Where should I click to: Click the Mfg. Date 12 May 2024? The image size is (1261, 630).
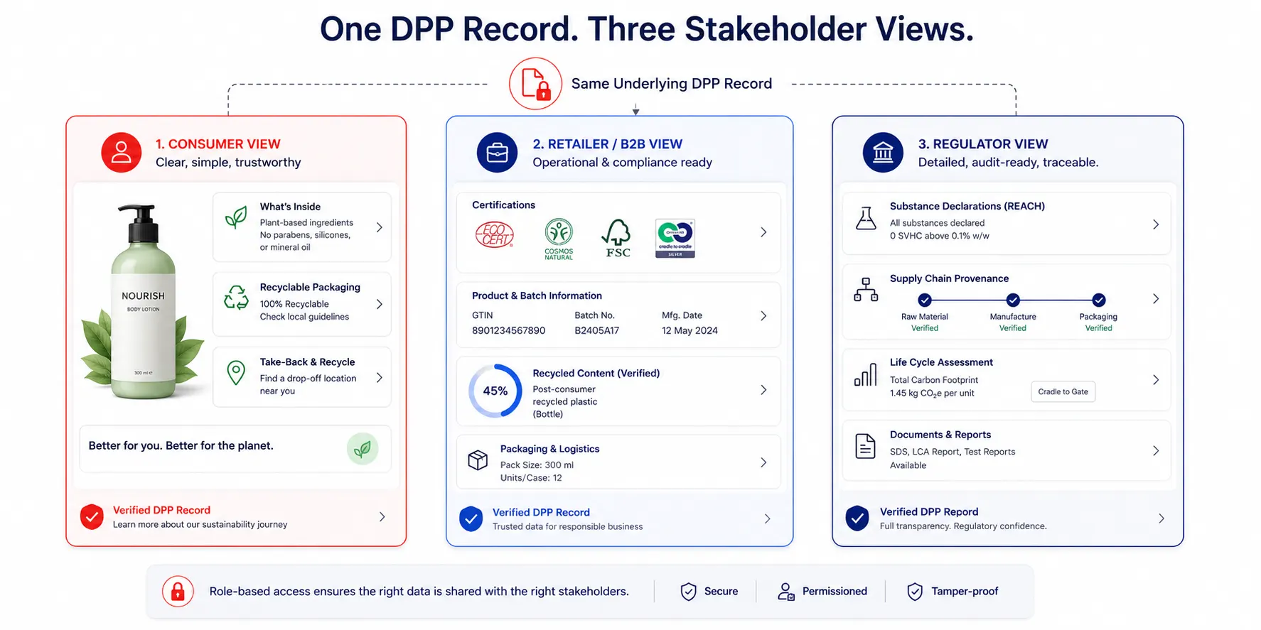click(x=689, y=331)
